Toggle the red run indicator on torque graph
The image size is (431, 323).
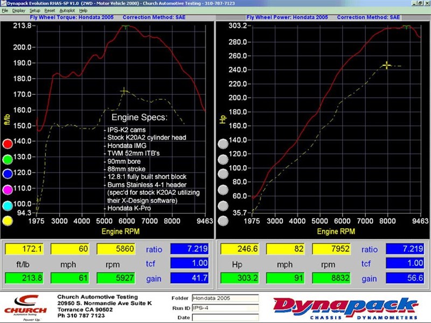(x=8, y=144)
